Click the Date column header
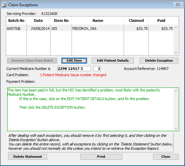 (38, 20)
